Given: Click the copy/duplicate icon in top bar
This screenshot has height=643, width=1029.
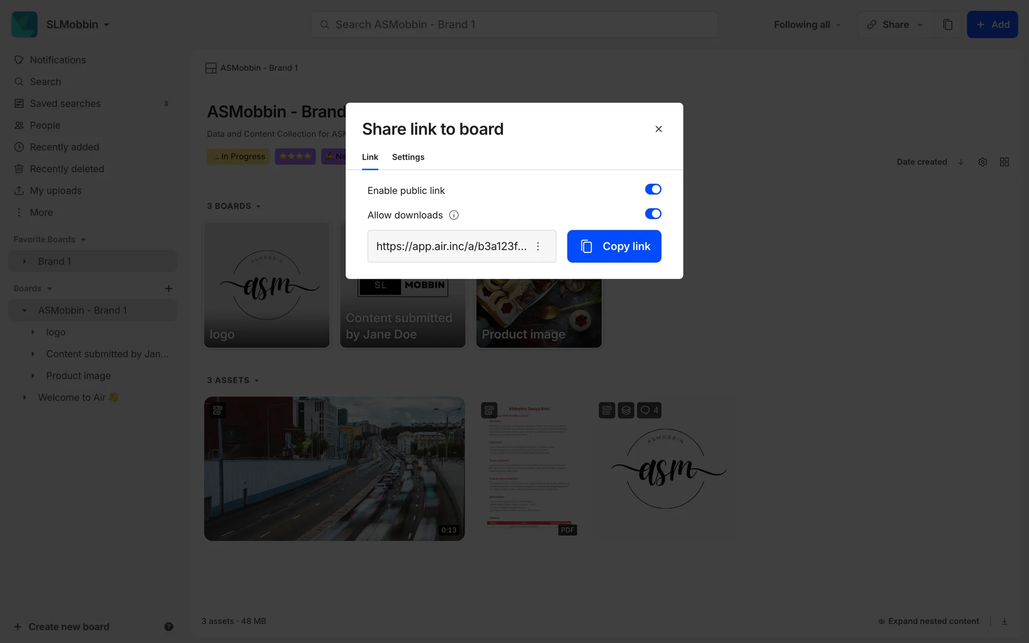Looking at the screenshot, I should [948, 25].
